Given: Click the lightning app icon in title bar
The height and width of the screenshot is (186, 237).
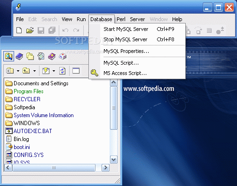Looking at the screenshot, I should [18, 7].
